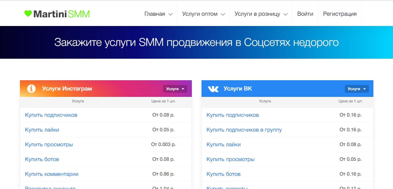Open Купить лайки in the Instagram panel
The width and height of the screenshot is (393, 189).
pyautogui.click(x=42, y=130)
